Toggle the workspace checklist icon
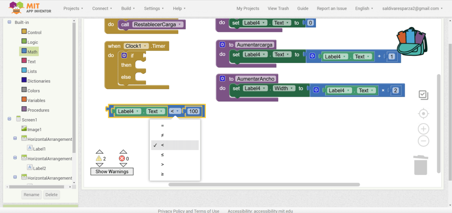Image resolution: width=452 pixels, height=213 pixels. [423, 95]
